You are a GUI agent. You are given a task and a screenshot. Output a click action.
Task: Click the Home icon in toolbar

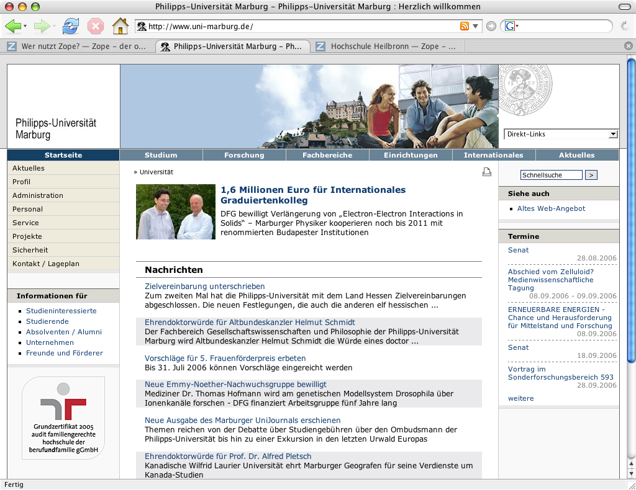coord(120,26)
